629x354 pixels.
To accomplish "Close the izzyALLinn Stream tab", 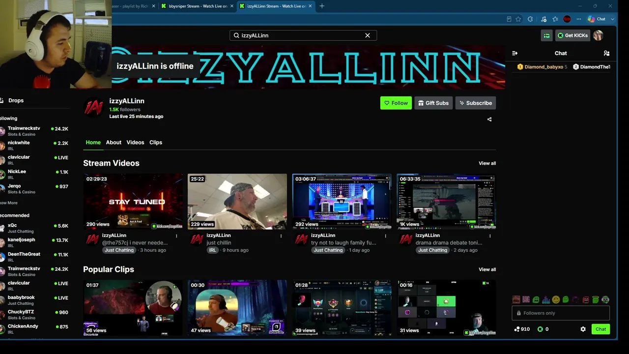I will pos(309,6).
